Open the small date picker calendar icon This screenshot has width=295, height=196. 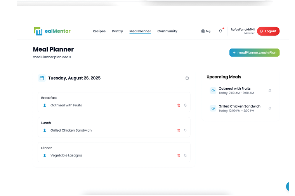pos(187,78)
